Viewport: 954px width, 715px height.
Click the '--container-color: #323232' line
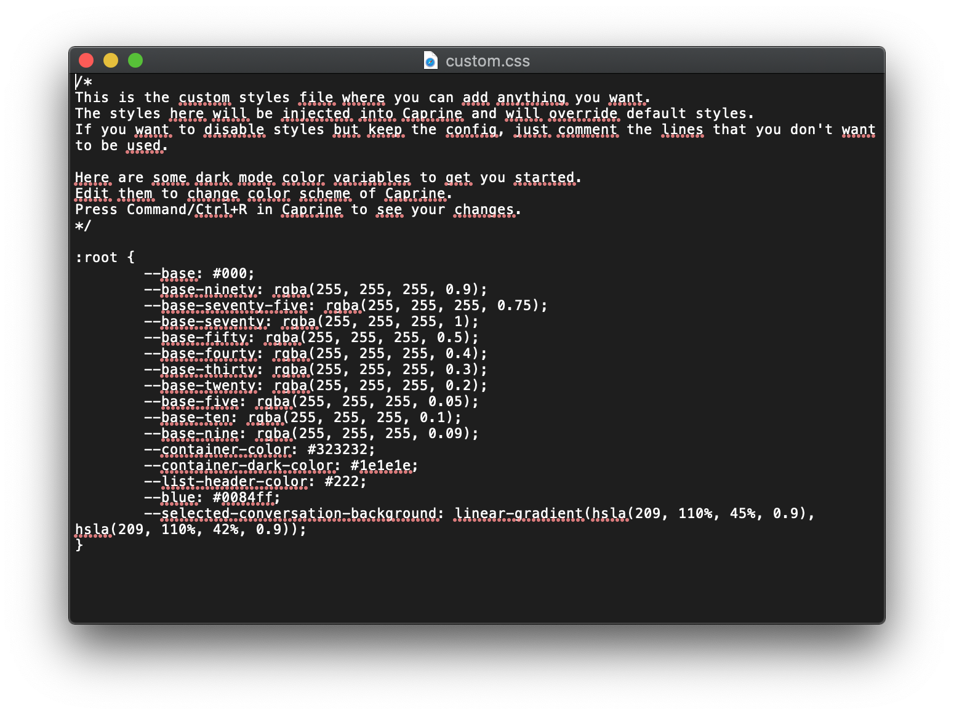coord(259,449)
